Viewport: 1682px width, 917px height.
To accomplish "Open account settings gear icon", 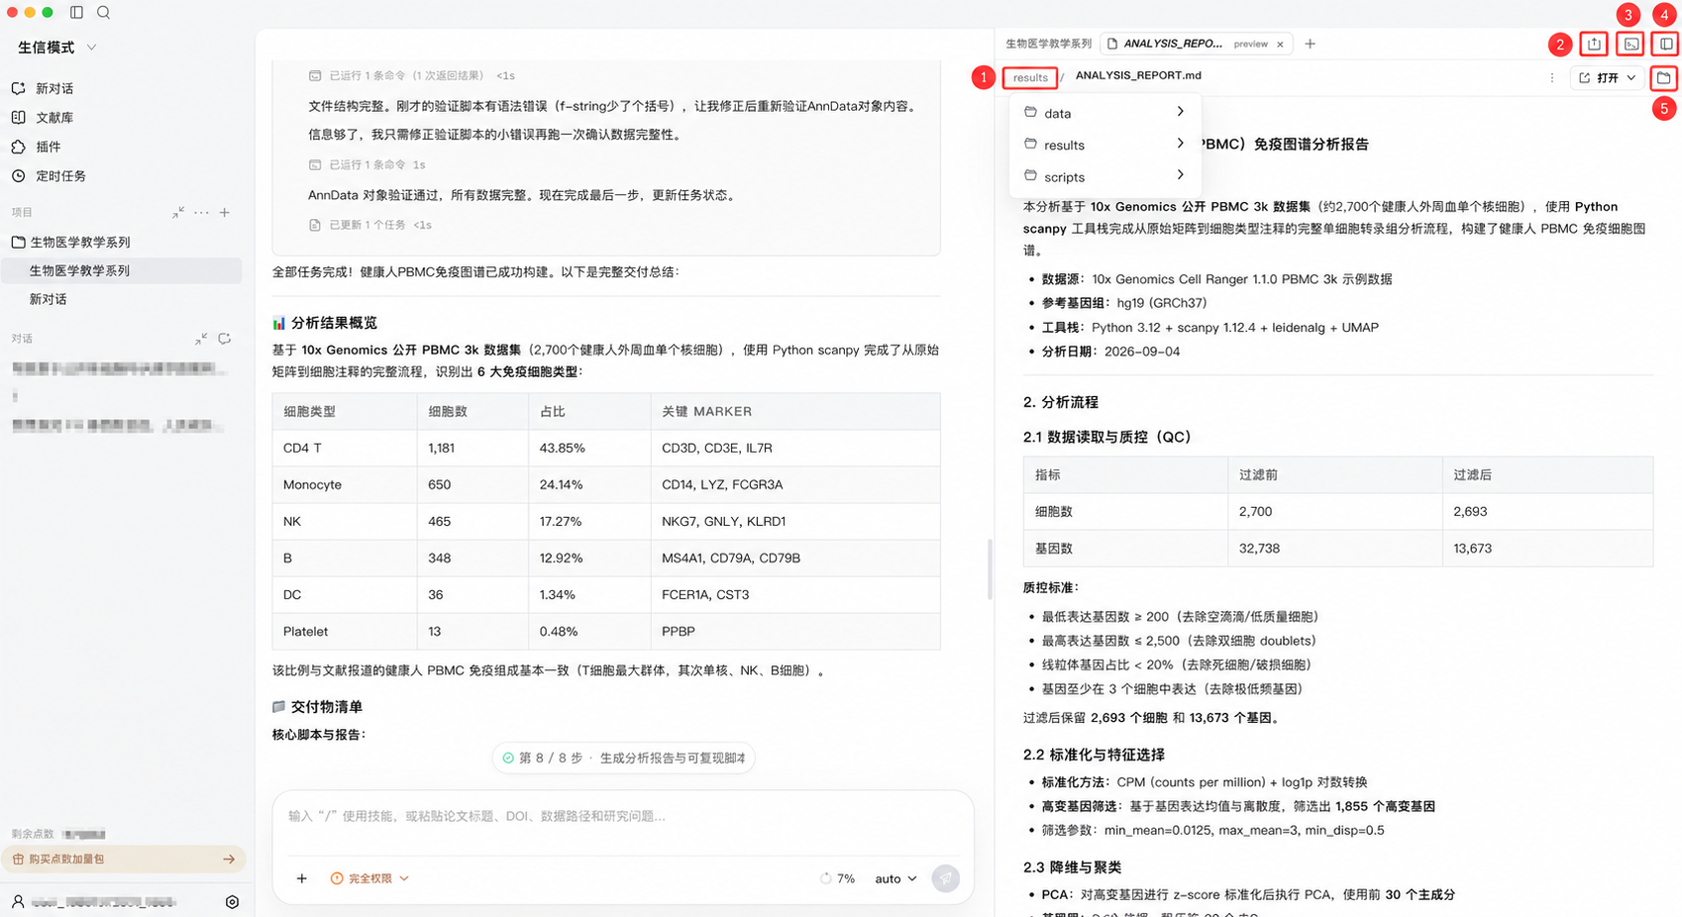I will click(x=232, y=902).
